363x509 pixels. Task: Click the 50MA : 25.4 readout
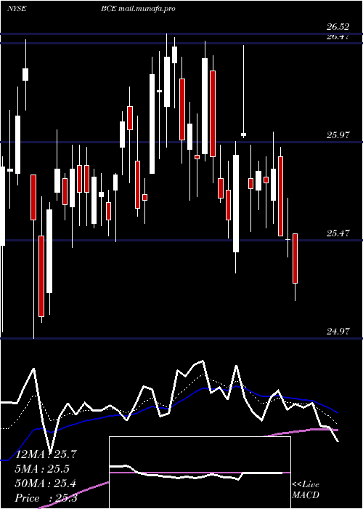(x=46, y=484)
